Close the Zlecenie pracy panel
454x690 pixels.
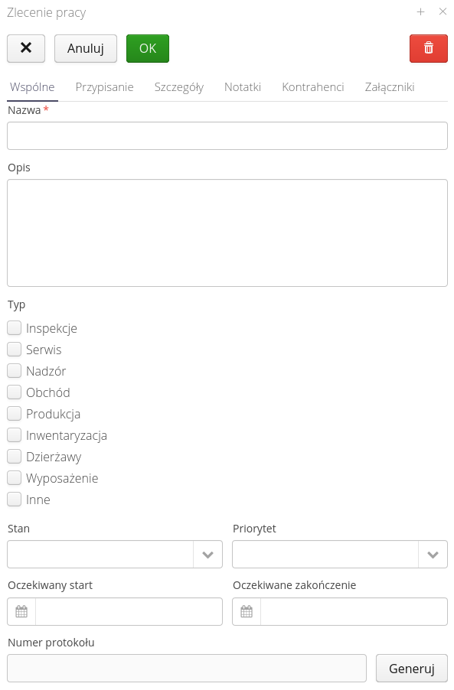(x=443, y=12)
